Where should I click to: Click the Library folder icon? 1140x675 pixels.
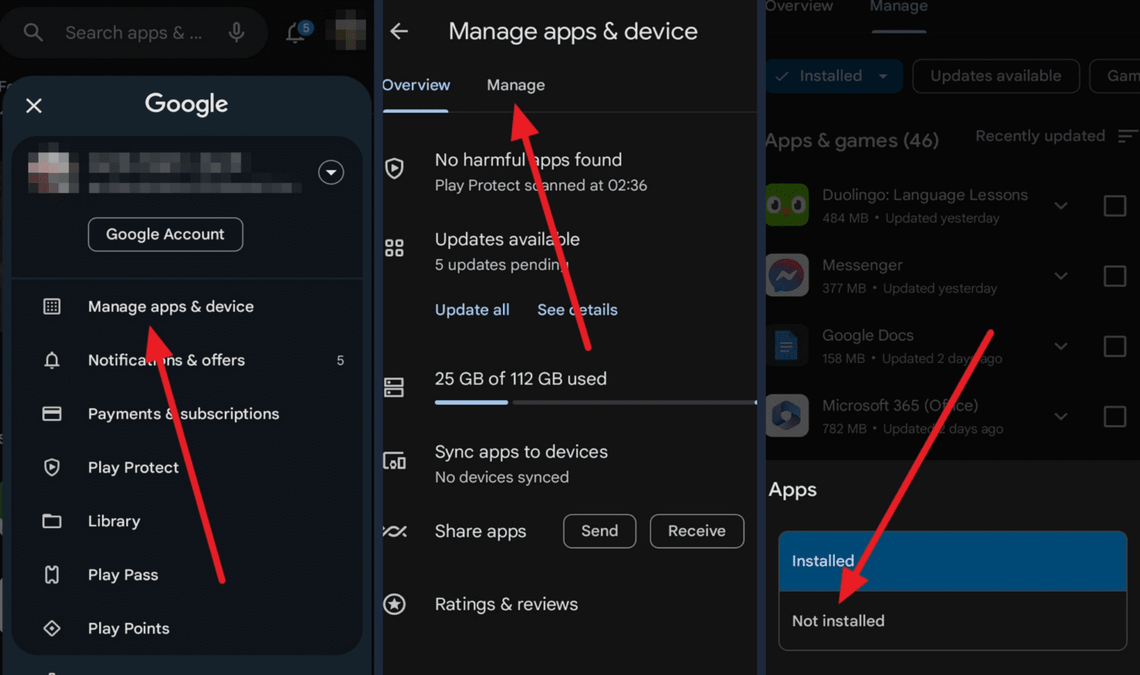(51, 521)
